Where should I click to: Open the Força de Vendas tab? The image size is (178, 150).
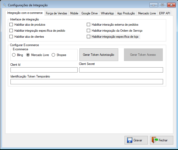click(x=56, y=13)
